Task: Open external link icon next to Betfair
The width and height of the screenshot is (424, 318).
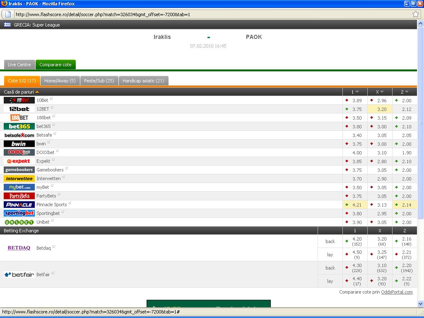Action: point(53,273)
